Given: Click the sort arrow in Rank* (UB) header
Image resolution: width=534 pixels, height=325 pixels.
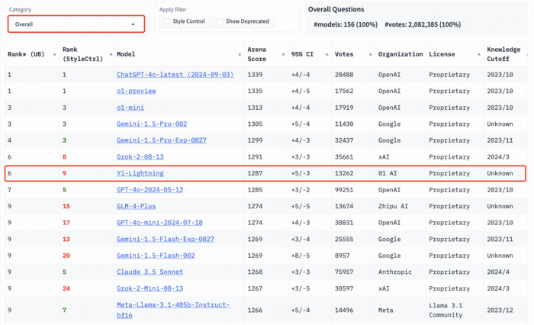Looking at the screenshot, I should (56, 54).
